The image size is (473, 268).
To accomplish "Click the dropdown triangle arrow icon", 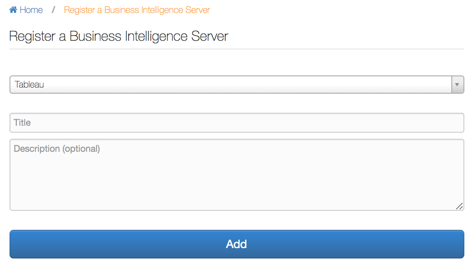I will pyautogui.click(x=457, y=85).
